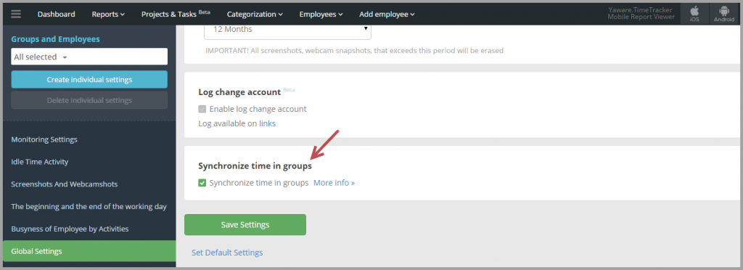Toggle Enable log change account checkbox

point(202,109)
